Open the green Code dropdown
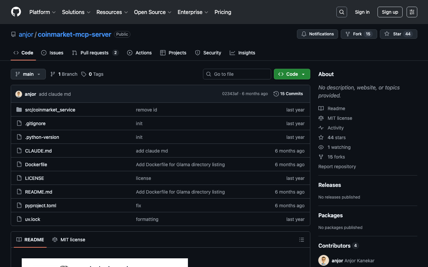This screenshot has height=267, width=428. coord(292,74)
